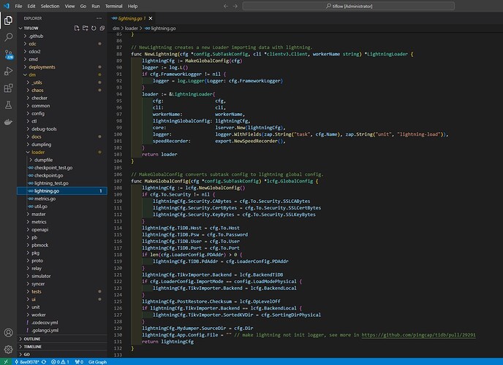The width and height of the screenshot is (503, 365).
Task: Open checkpoint_test.go file
Action: [53, 168]
